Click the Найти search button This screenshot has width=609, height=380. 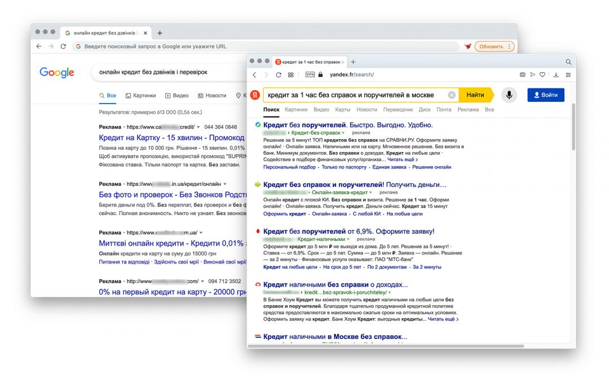click(476, 95)
